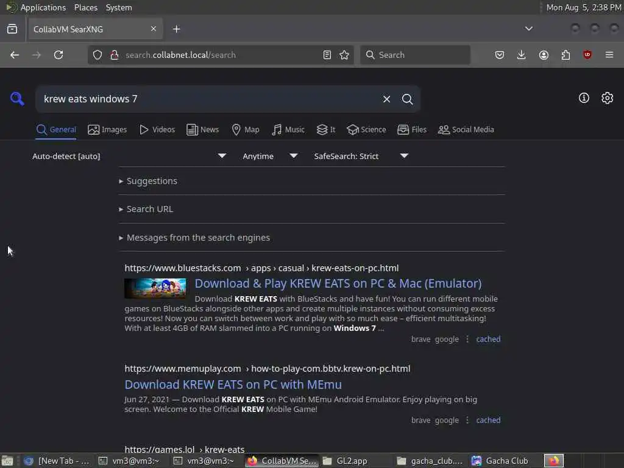Reload the current page

[x=58, y=55]
